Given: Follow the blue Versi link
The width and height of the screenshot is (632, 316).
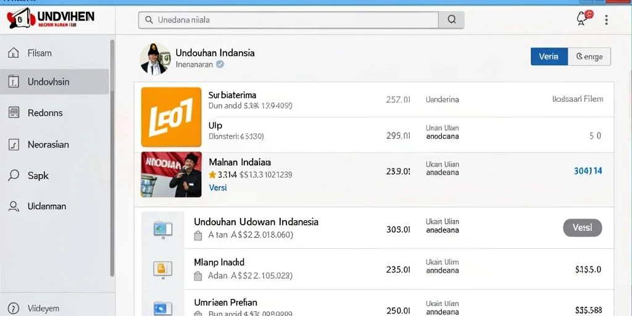Looking at the screenshot, I should tap(218, 188).
